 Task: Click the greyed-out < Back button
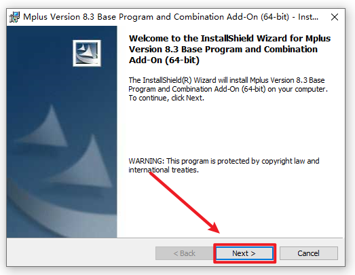tap(184, 253)
